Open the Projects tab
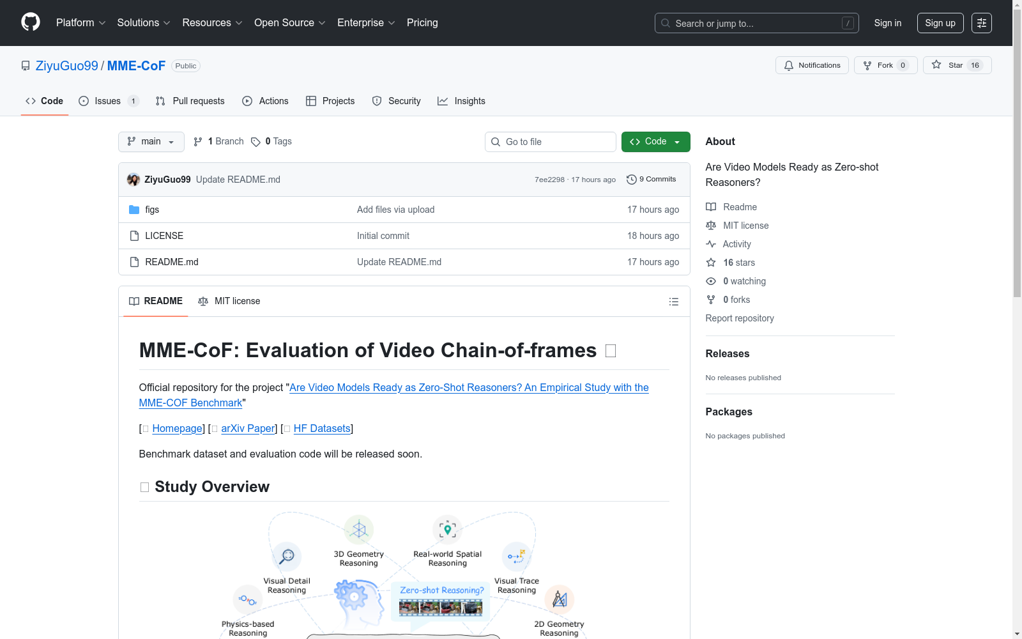The height and width of the screenshot is (639, 1022). [x=330, y=101]
